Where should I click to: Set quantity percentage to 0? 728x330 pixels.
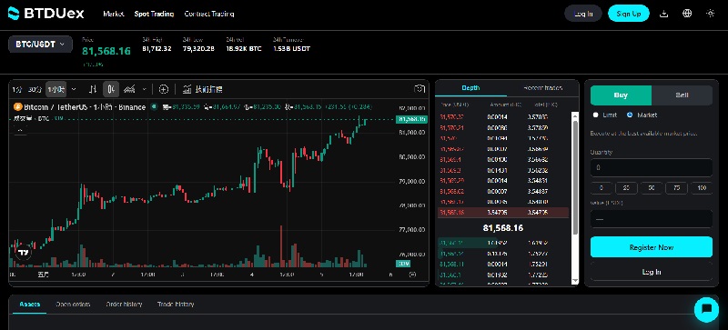tap(602, 188)
